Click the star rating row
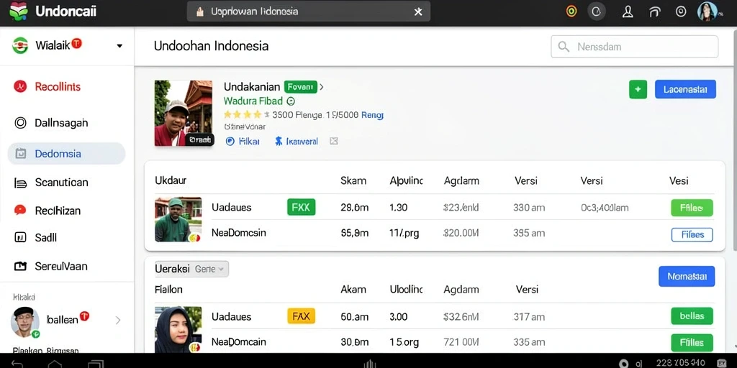737x368 pixels. (x=246, y=114)
